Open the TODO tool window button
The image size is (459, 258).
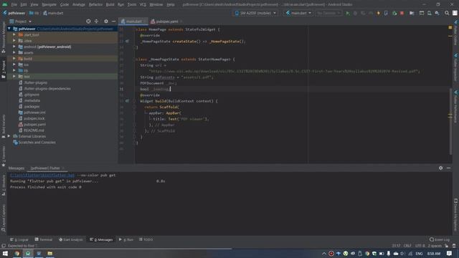(146, 239)
